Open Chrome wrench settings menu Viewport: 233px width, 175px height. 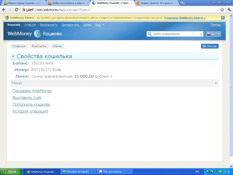click(x=229, y=10)
